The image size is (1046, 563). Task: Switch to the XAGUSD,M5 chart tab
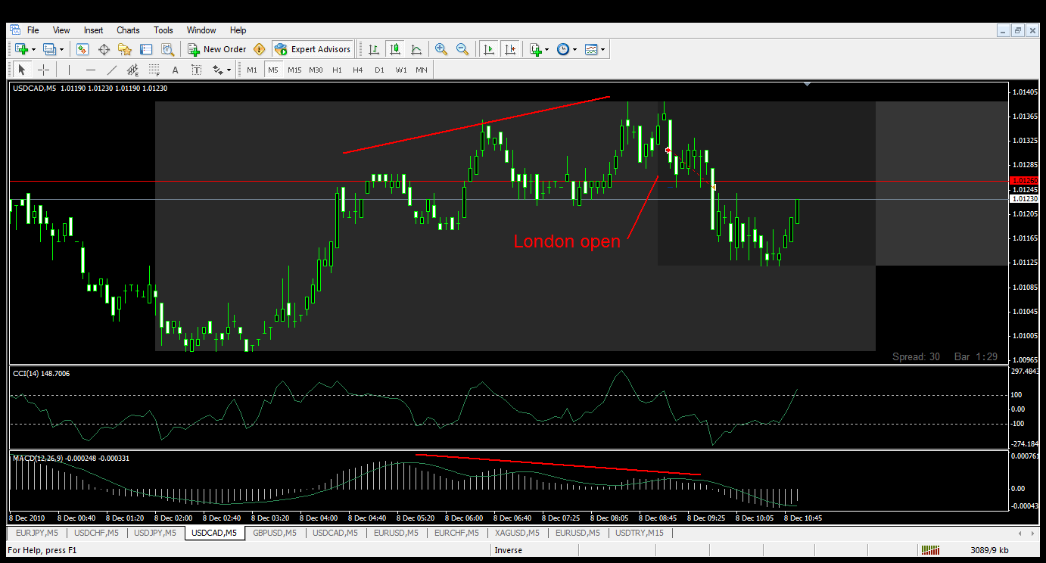pos(517,533)
